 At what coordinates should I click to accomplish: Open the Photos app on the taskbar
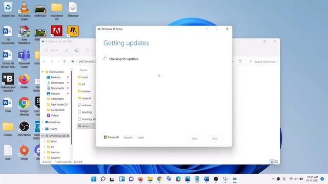tap(188, 179)
